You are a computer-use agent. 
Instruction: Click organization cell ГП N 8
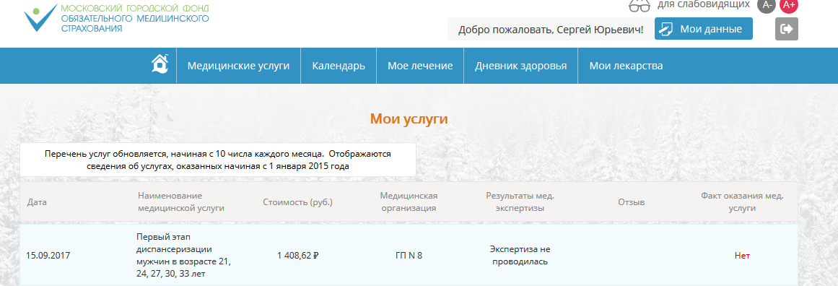pos(409,256)
